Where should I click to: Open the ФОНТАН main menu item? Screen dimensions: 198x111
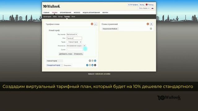pyautogui.click(x=105, y=13)
